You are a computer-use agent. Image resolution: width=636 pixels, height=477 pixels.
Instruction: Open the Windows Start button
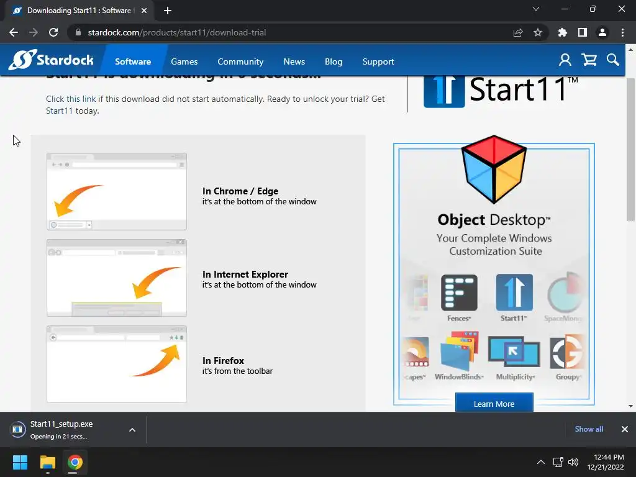pos(20,462)
